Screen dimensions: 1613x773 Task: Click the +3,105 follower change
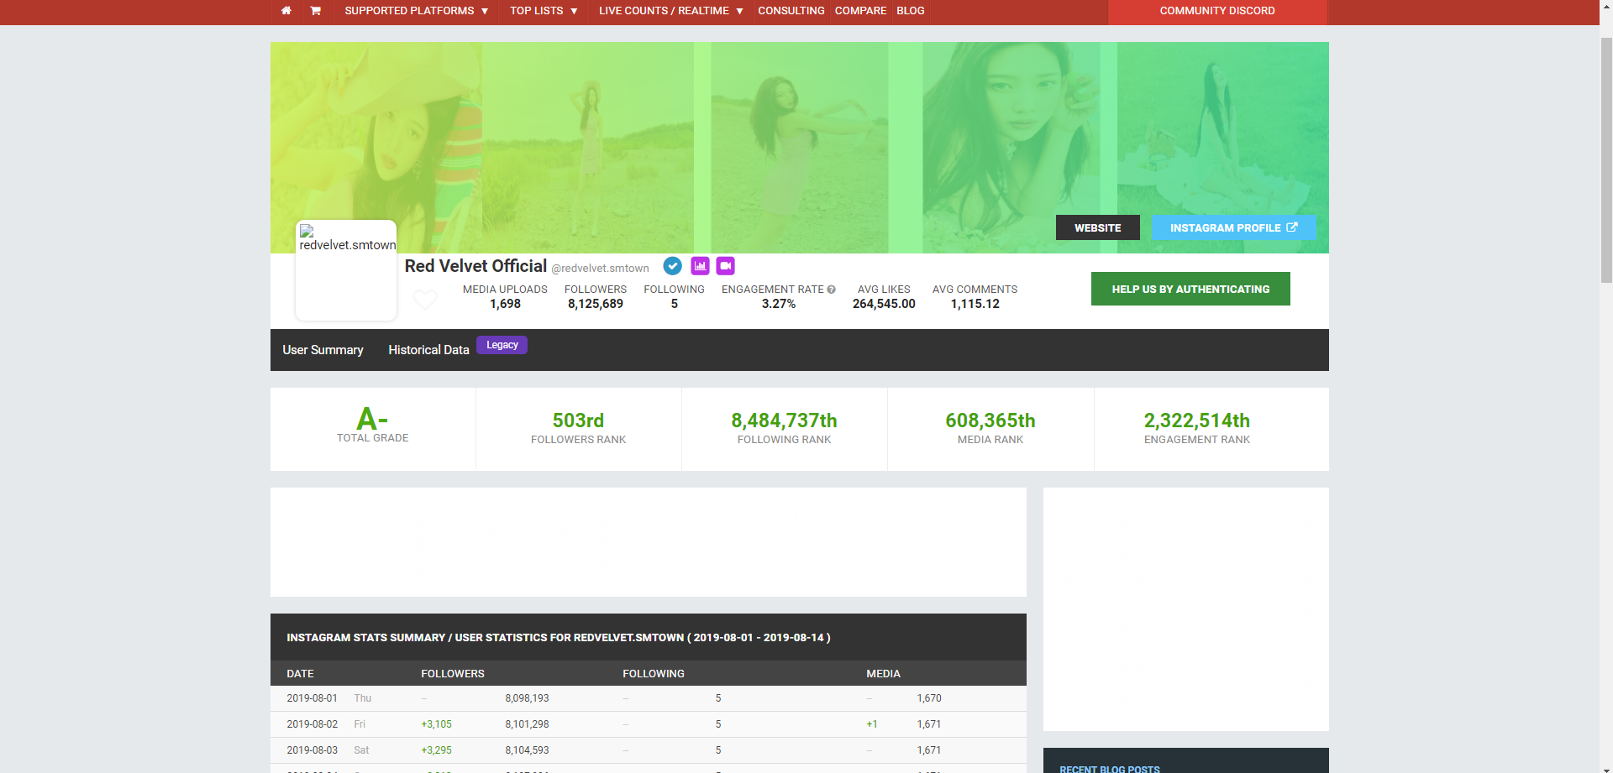[x=436, y=724]
